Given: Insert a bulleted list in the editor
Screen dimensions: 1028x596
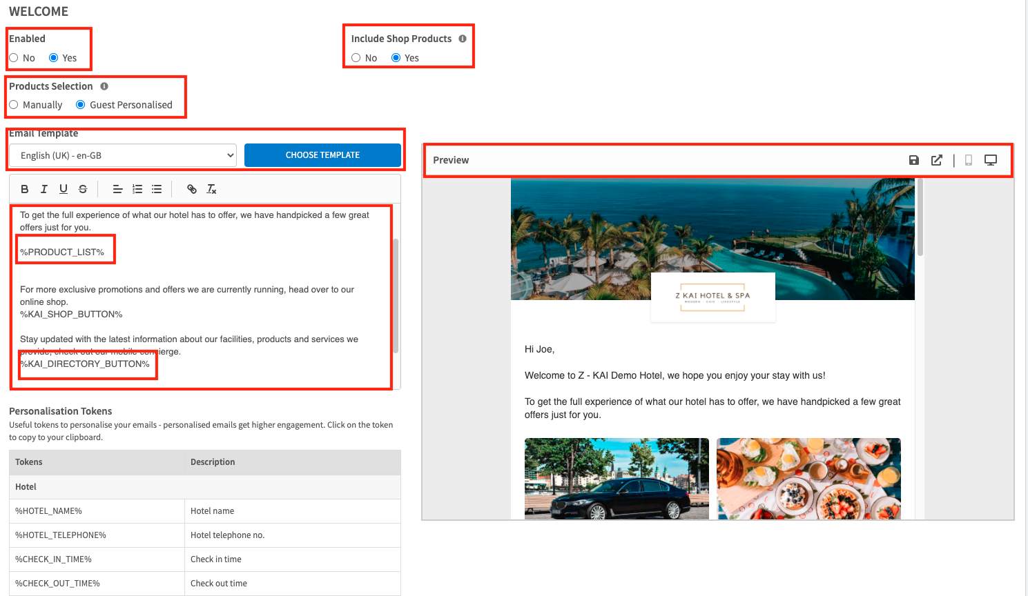Looking at the screenshot, I should click(157, 189).
